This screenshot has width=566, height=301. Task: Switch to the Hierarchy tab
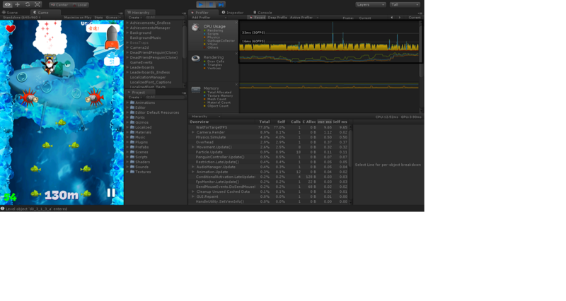[x=140, y=12]
